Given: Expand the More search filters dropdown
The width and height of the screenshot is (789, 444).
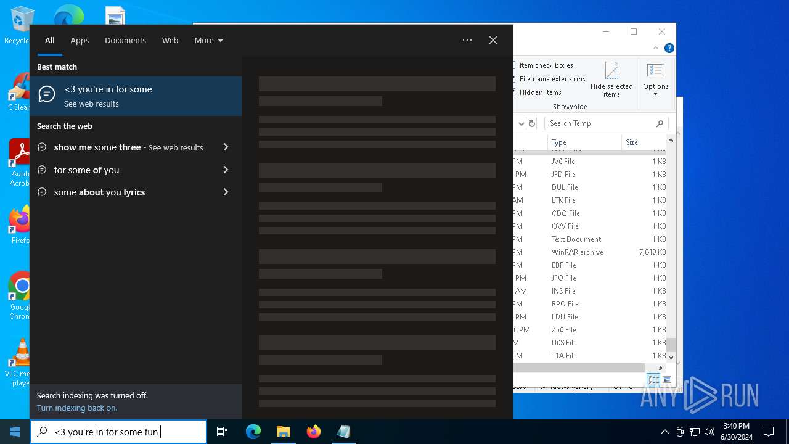Looking at the screenshot, I should tap(209, 40).
